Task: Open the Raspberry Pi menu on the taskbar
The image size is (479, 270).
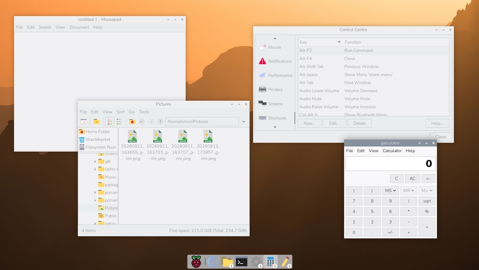Action: pos(196,262)
